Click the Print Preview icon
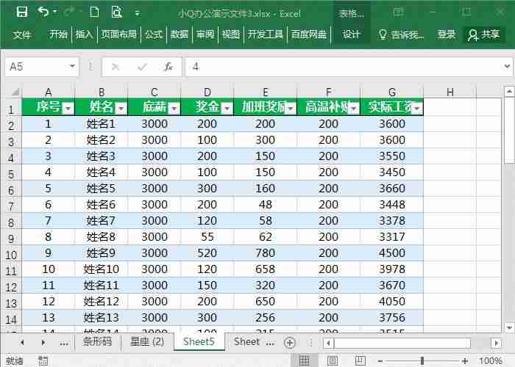The image size is (515, 367). (x=116, y=12)
